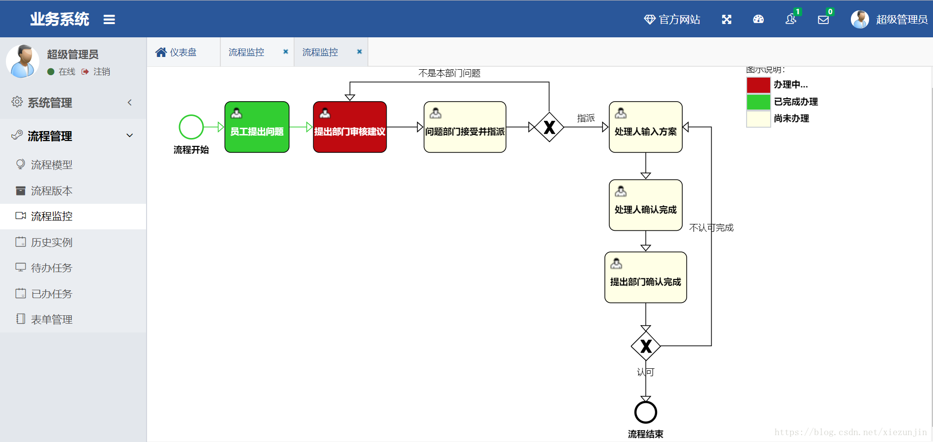Toggle the hamburger sidebar menu icon
This screenshot has height=442, width=933.
(109, 20)
